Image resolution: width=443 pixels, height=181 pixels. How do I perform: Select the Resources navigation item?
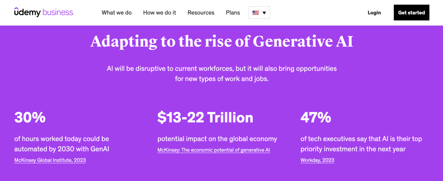201,13
